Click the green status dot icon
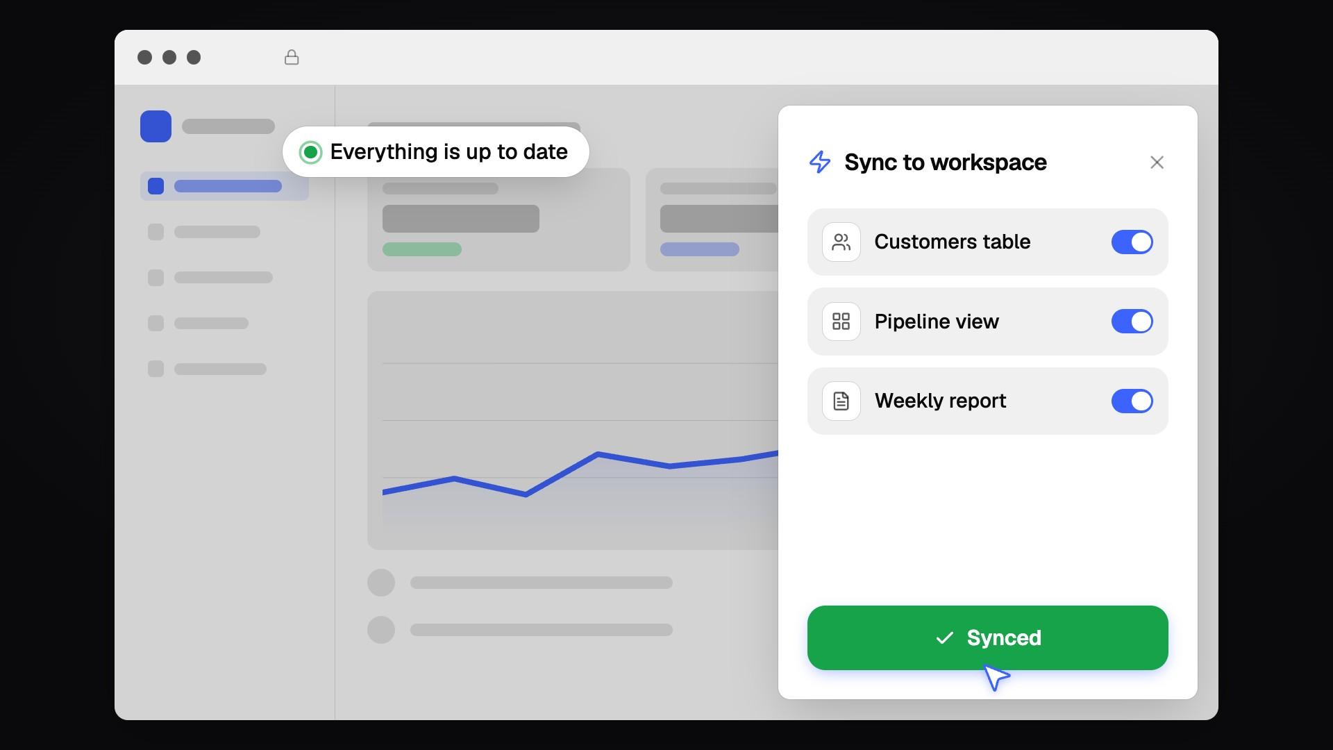 310,152
